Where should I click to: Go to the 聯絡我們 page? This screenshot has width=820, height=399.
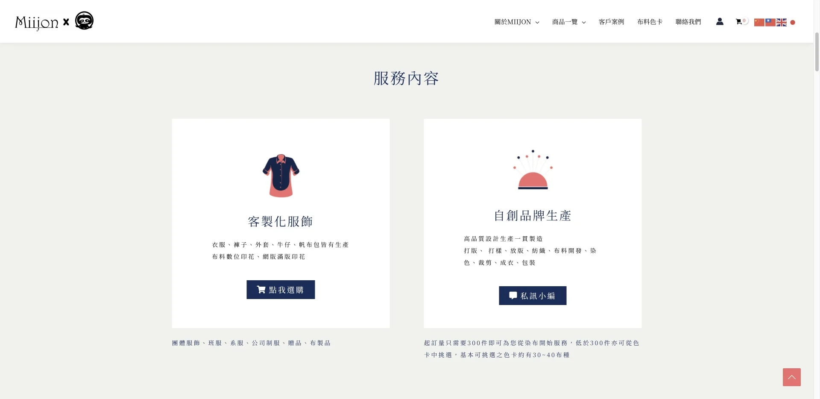coord(688,22)
